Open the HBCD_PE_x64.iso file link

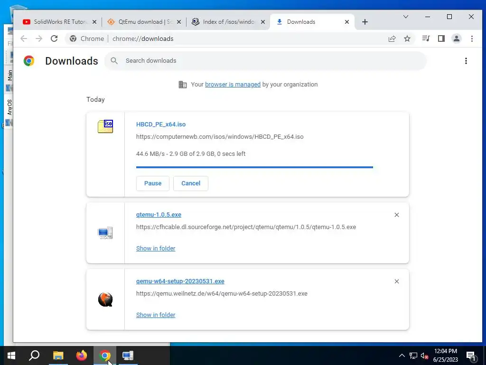[x=161, y=124]
